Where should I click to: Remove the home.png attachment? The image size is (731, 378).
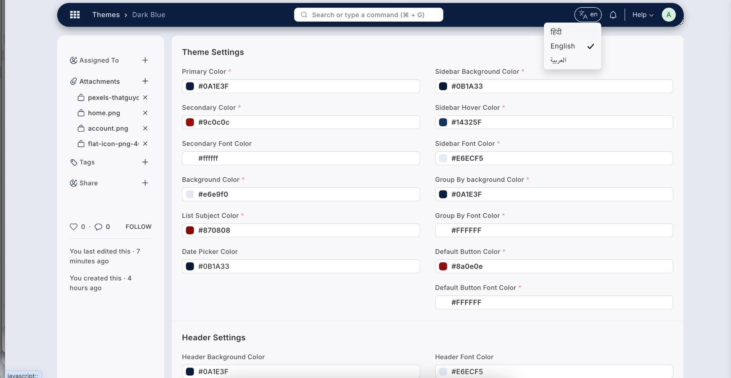tap(145, 113)
